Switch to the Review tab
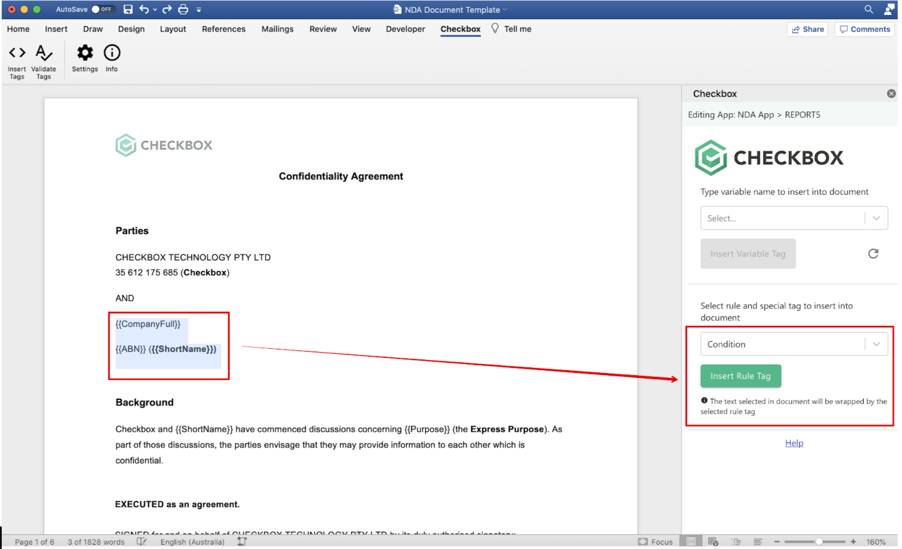This screenshot has height=549, width=902. click(x=323, y=29)
